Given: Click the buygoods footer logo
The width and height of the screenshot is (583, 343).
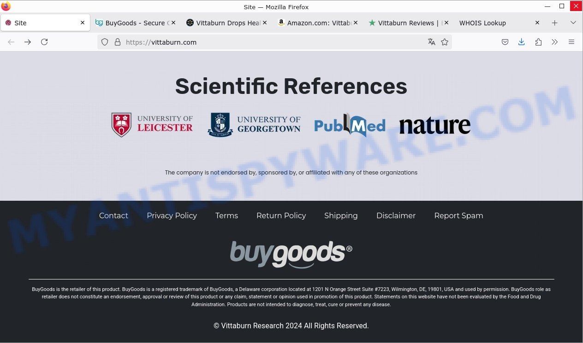Looking at the screenshot, I should click(291, 254).
